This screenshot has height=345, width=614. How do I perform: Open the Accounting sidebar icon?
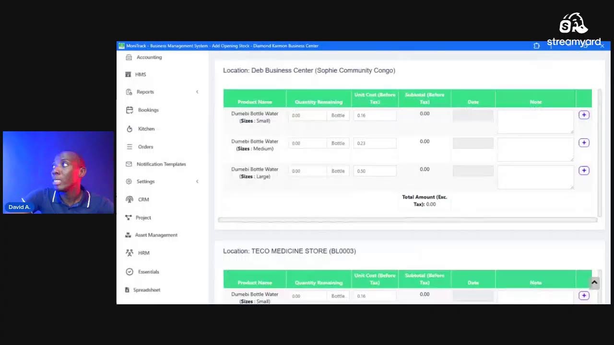point(129,57)
